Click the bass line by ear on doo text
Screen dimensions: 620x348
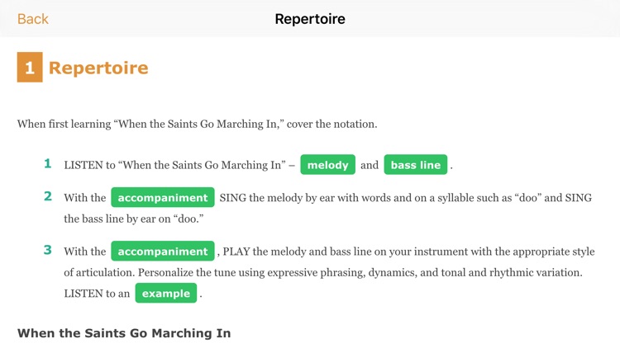[134, 219]
